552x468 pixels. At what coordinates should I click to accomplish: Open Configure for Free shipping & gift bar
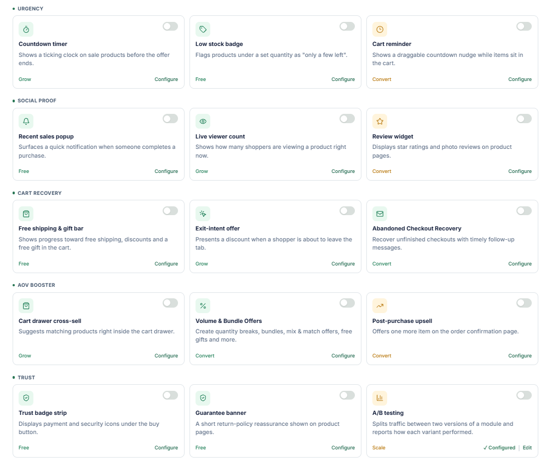coord(166,264)
